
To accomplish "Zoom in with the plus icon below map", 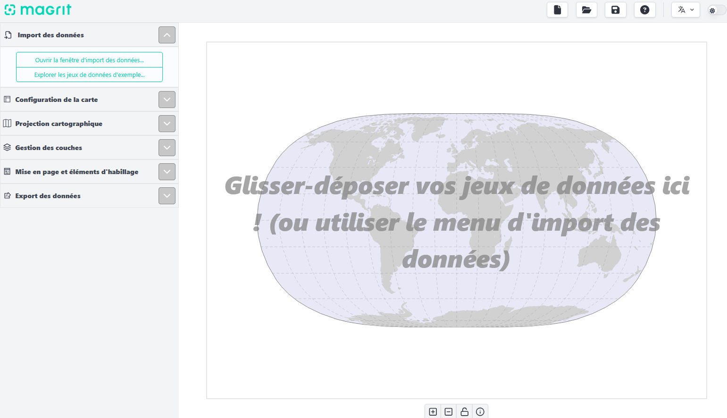I will click(x=433, y=412).
